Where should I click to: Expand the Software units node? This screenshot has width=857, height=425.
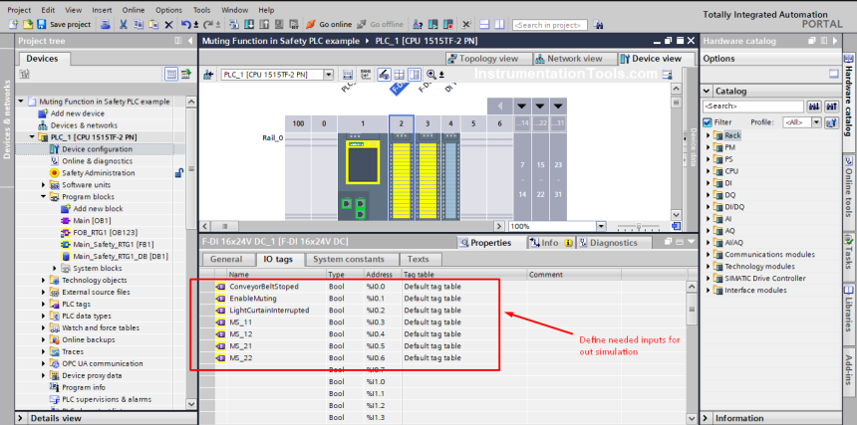tap(44, 185)
